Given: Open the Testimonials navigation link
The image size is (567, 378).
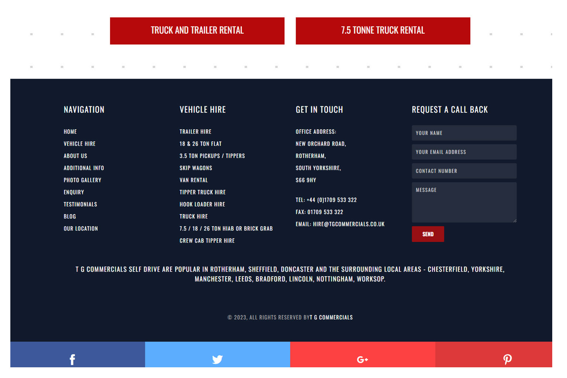Looking at the screenshot, I should click(80, 205).
